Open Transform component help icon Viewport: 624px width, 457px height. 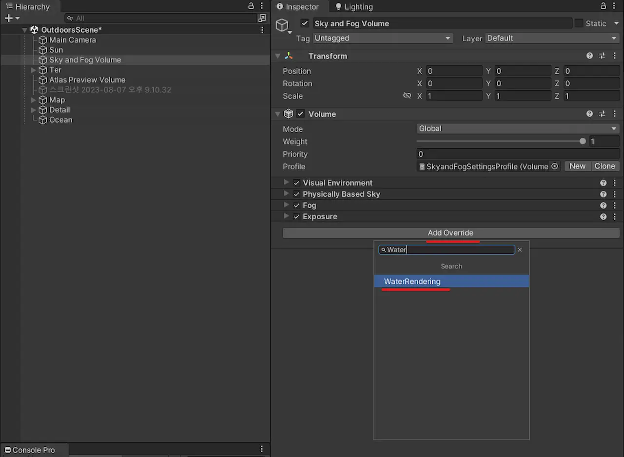[590, 56]
